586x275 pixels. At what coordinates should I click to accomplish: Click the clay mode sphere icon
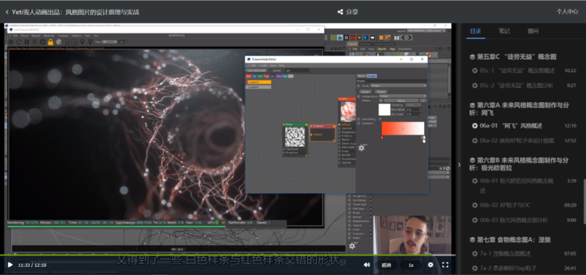click(59, 42)
